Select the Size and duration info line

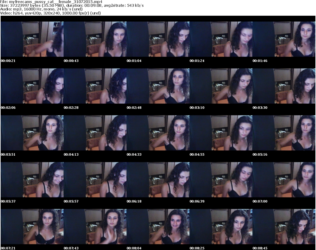tap(72, 6)
